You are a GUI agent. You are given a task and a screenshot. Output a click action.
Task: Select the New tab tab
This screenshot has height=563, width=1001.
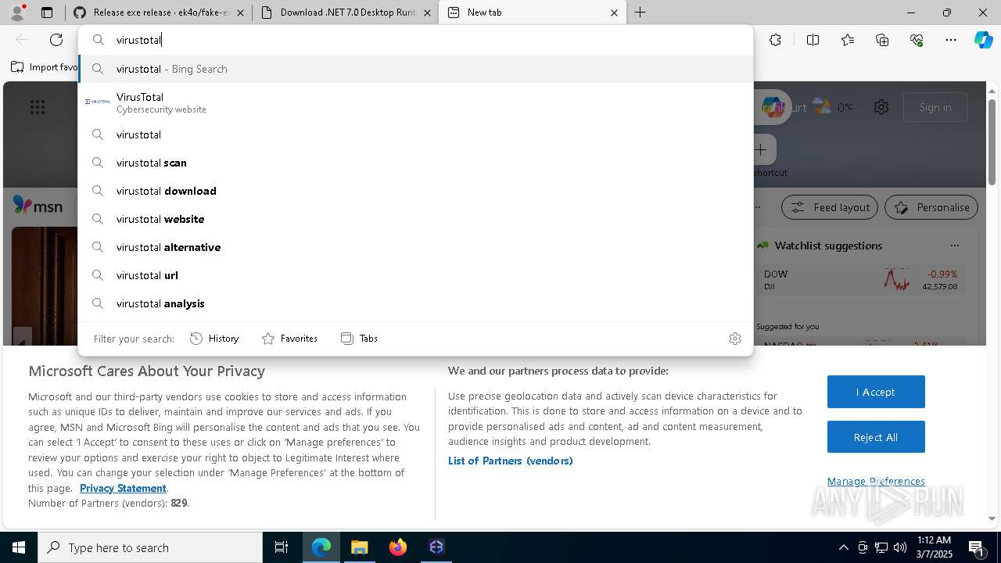(x=532, y=13)
